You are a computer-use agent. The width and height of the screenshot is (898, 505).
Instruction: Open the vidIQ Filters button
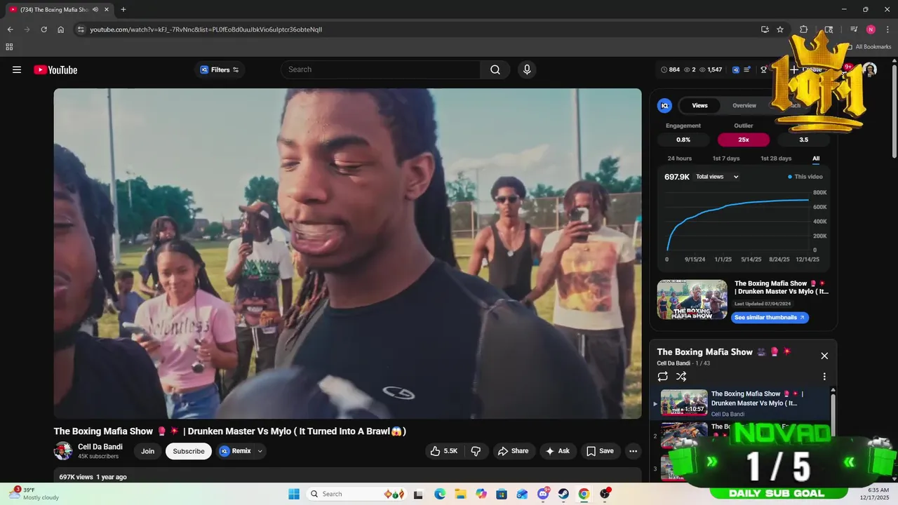[x=220, y=69]
